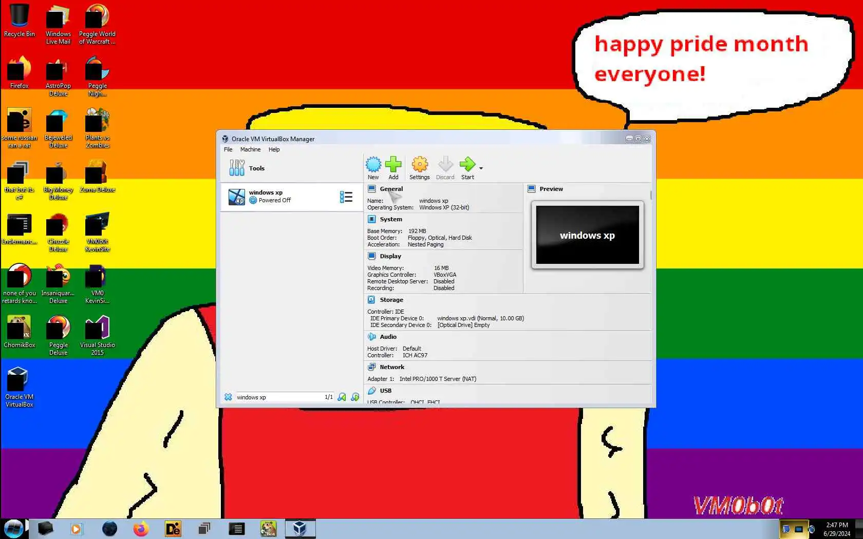Open the windows xp machine tools list menu
Image resolution: width=863 pixels, height=539 pixels.
pos(346,197)
